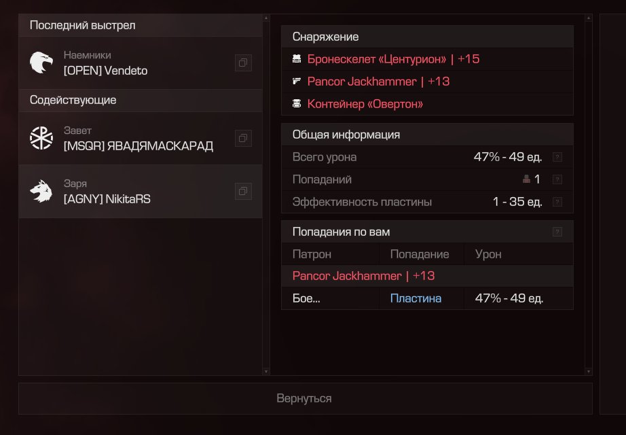Click down arrow of right panel scrollbar
Viewport: 626px width, 435px height.
point(588,371)
